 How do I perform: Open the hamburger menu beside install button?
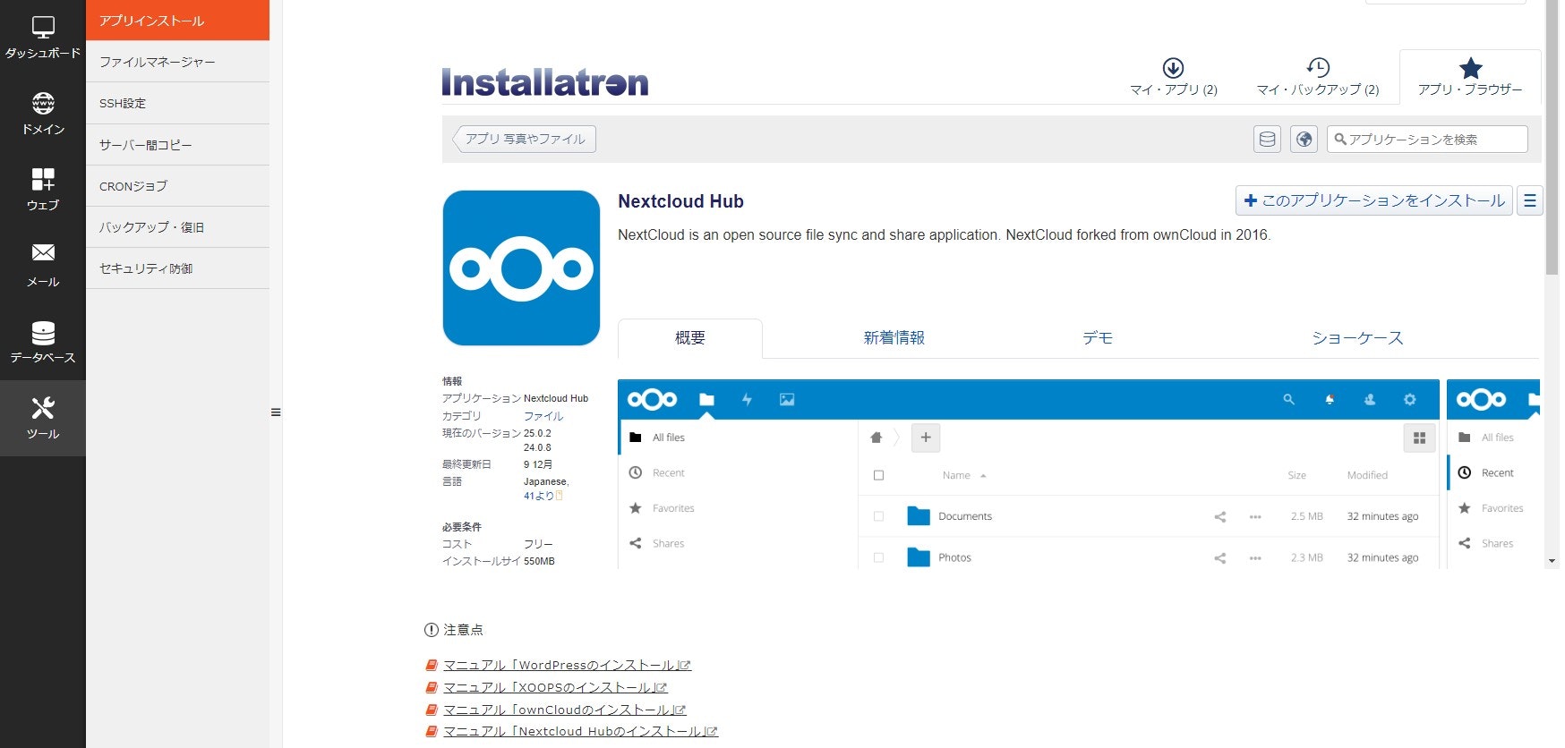tap(1529, 200)
